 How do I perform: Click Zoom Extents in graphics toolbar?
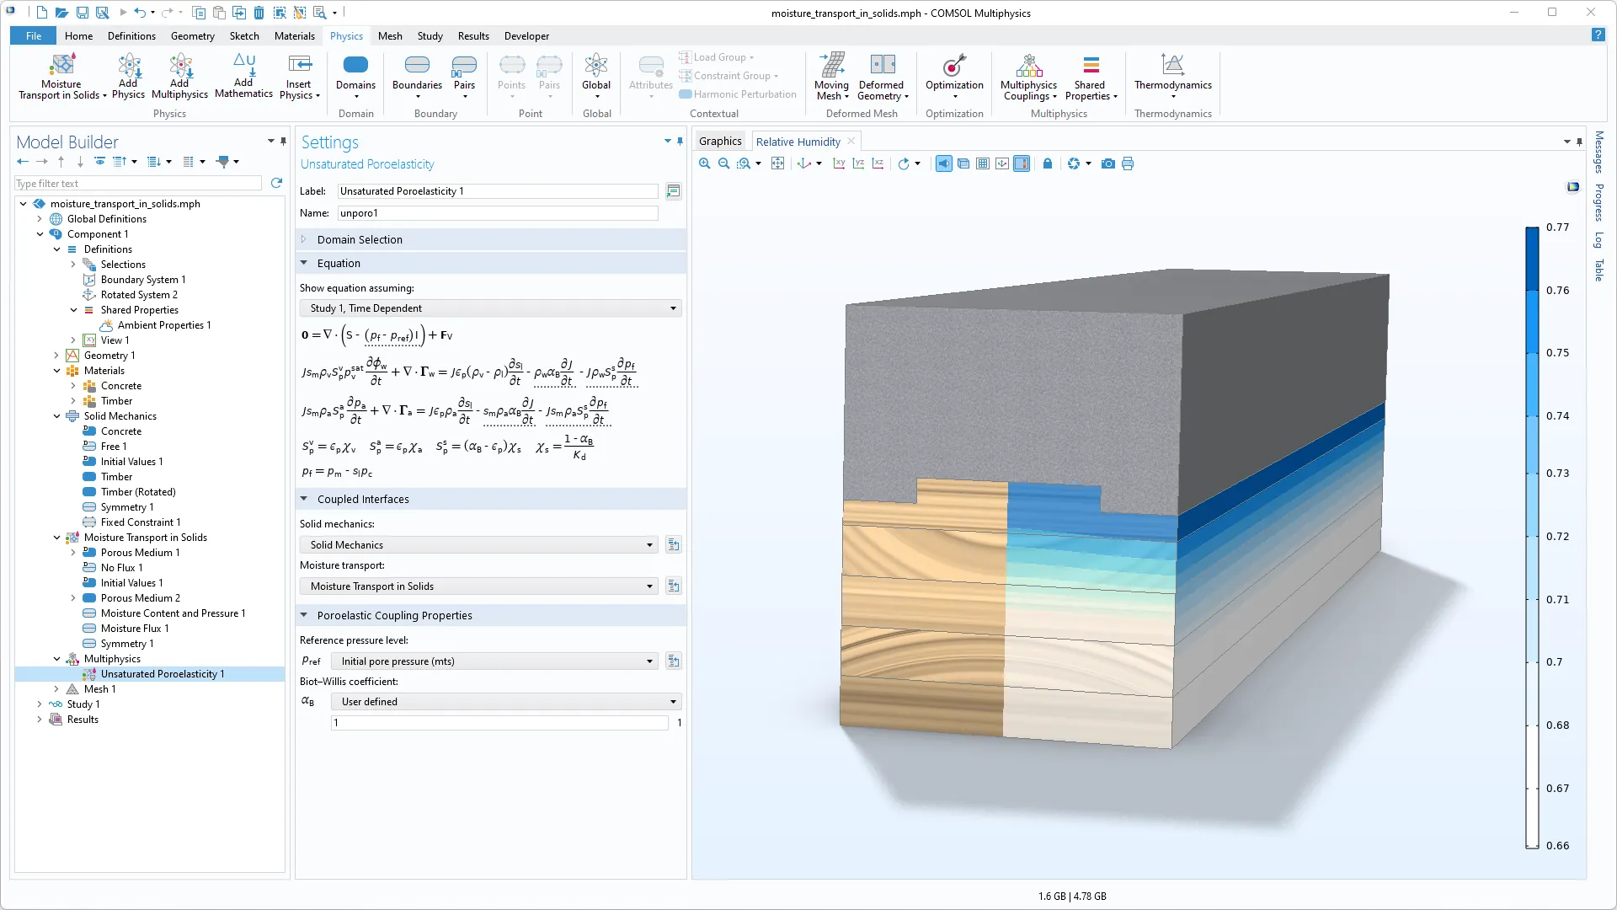point(777,163)
